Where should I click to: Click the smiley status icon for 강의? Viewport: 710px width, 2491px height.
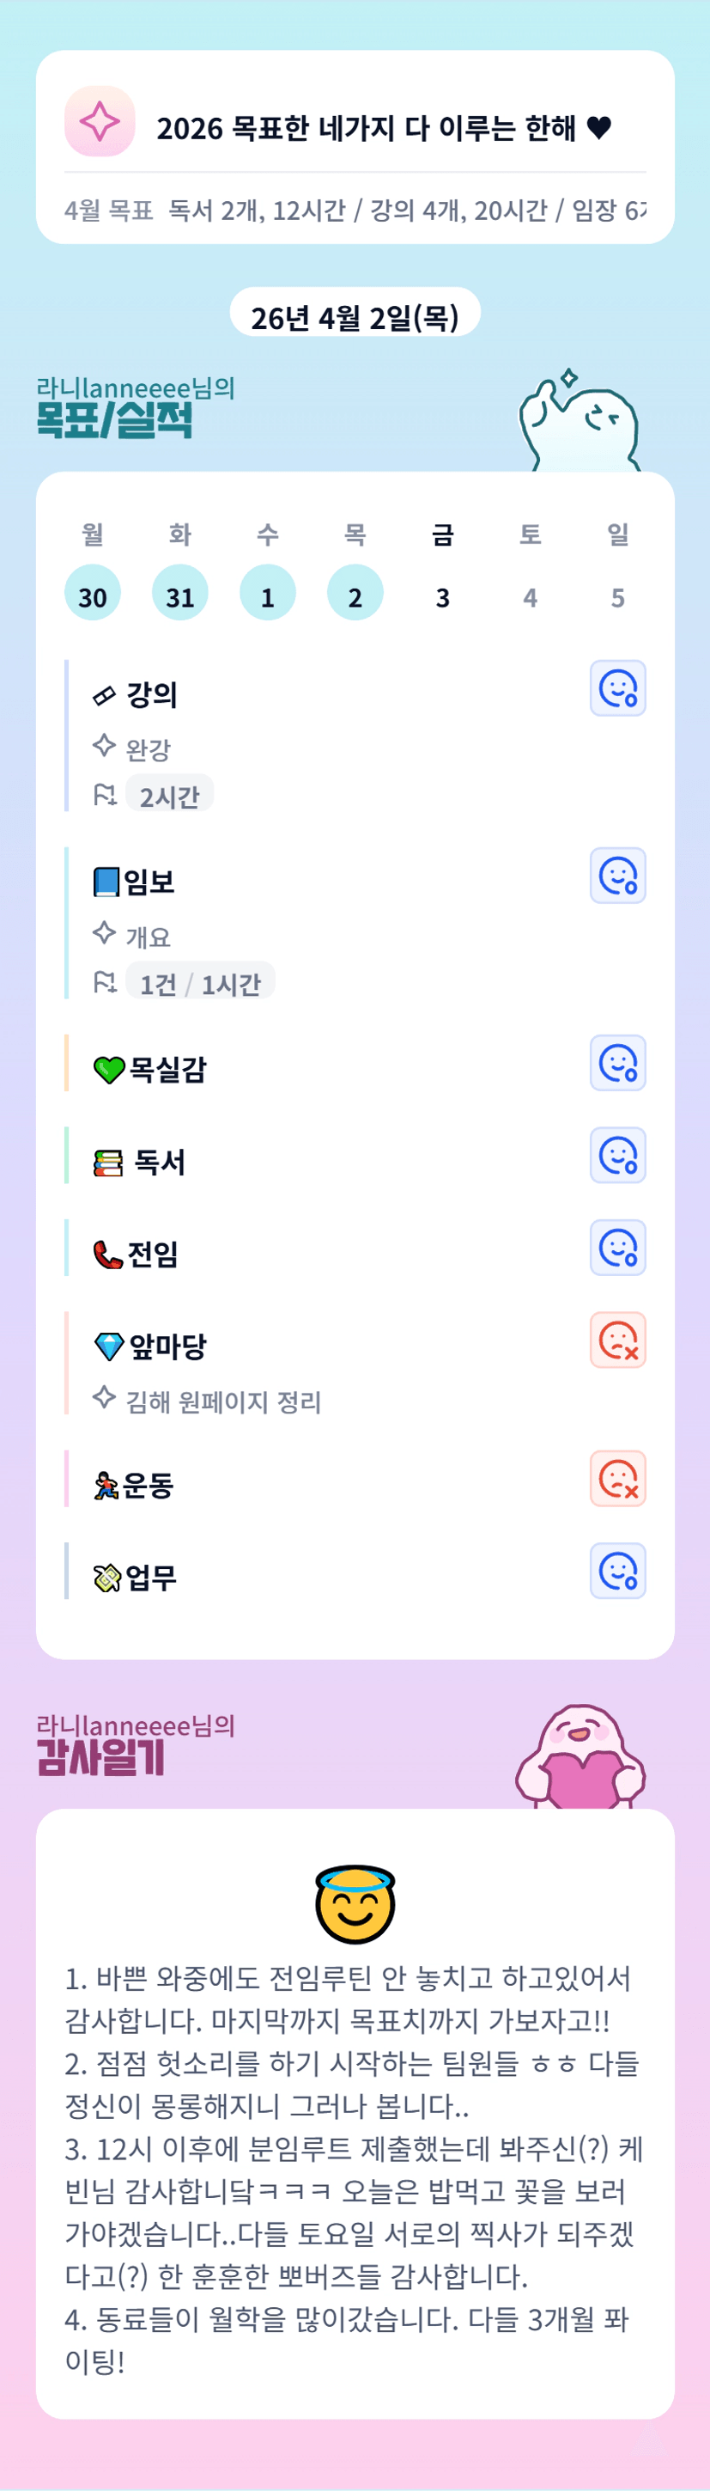coord(617,688)
